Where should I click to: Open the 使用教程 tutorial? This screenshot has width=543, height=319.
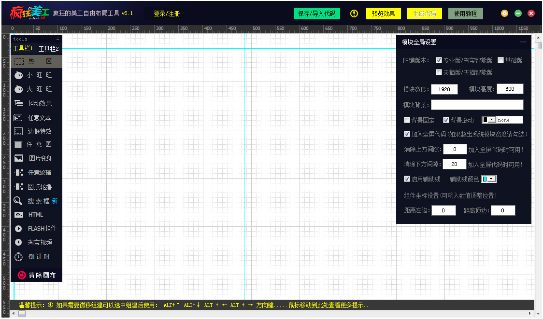tap(465, 14)
